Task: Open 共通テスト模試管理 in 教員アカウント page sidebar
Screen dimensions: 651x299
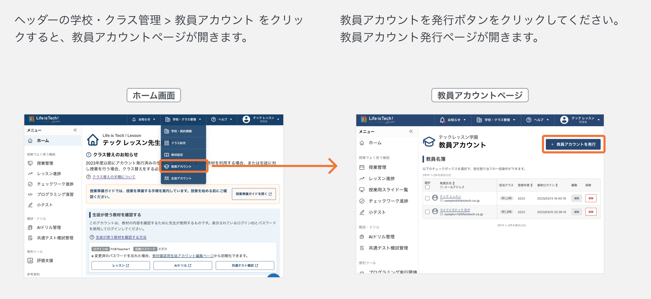Action: [x=383, y=248]
